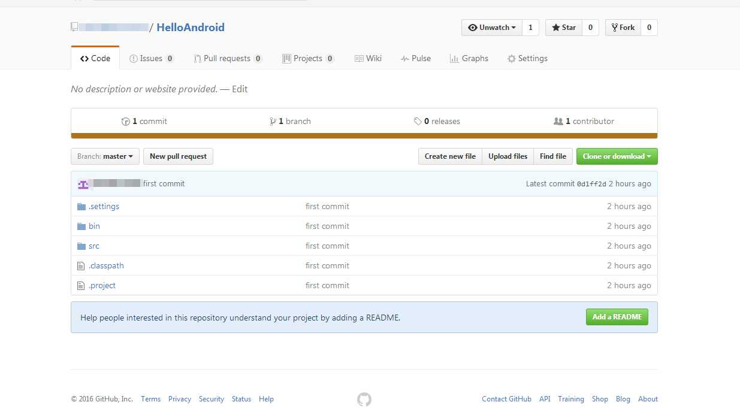Click the GitHub Octocat logo in the footer

coord(364,399)
